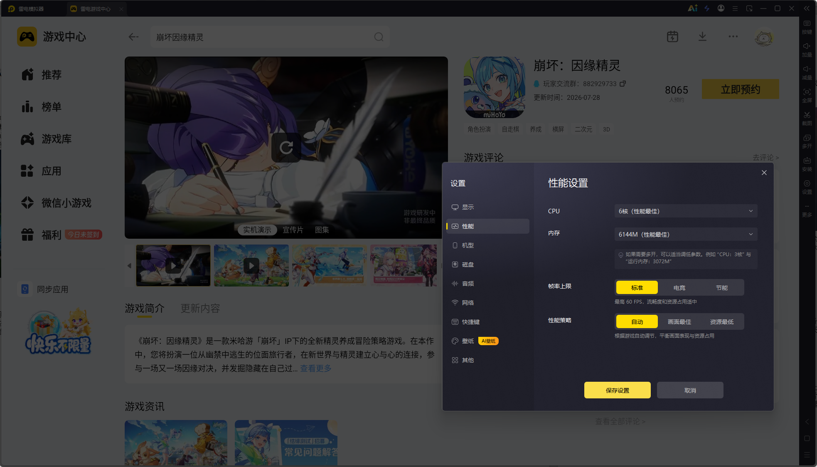
Task: Open 显示 settings section
Action: [488, 207]
